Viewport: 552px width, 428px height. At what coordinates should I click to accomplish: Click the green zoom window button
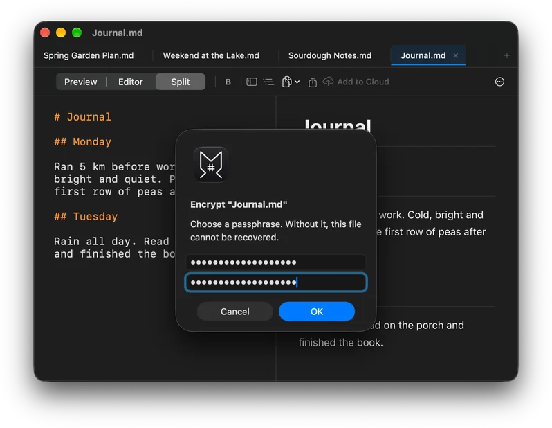(x=77, y=33)
